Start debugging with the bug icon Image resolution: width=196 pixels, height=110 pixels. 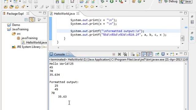pos(102,1)
